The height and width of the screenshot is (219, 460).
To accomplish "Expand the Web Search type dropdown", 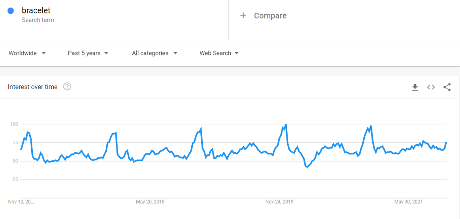I will click(219, 53).
